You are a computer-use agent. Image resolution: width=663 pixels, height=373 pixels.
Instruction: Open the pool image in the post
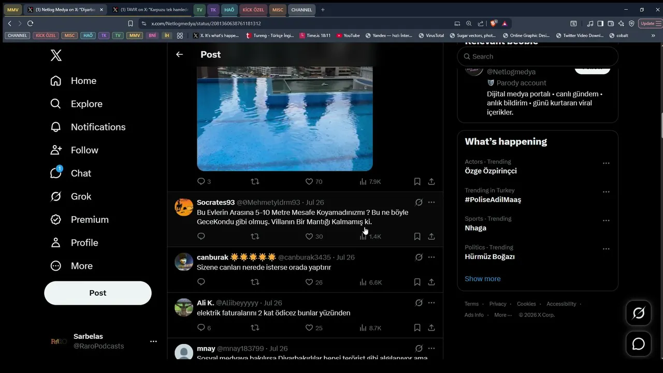pos(285,119)
